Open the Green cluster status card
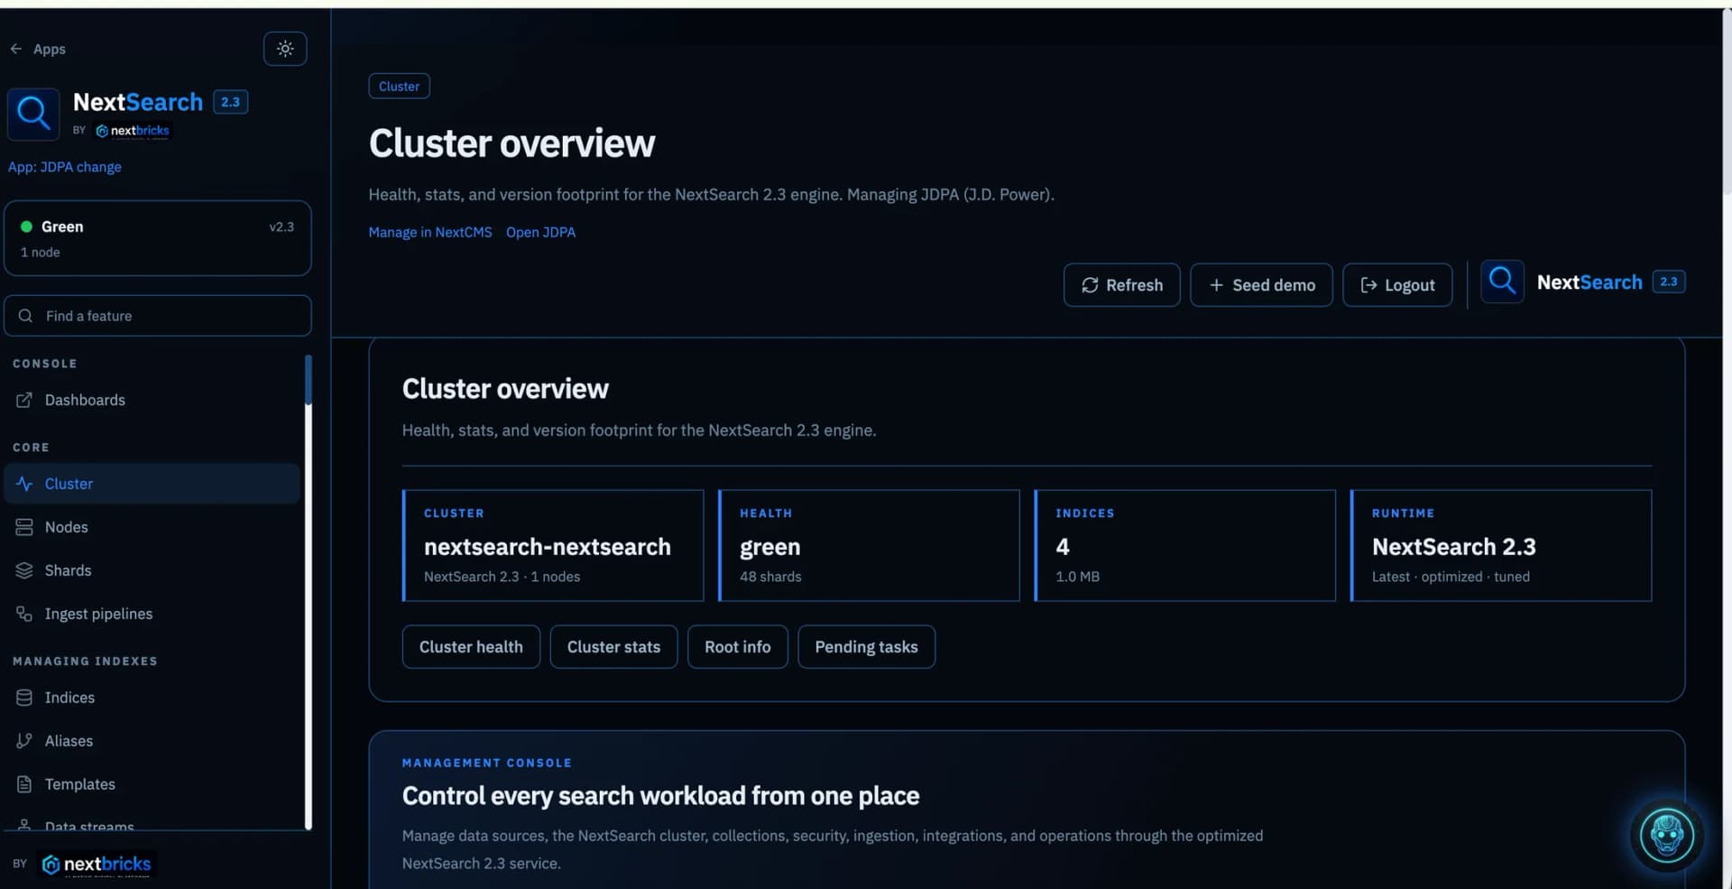This screenshot has width=1732, height=889. tap(158, 238)
